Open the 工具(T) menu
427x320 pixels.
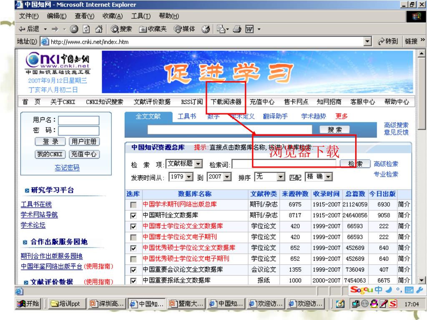(141, 16)
